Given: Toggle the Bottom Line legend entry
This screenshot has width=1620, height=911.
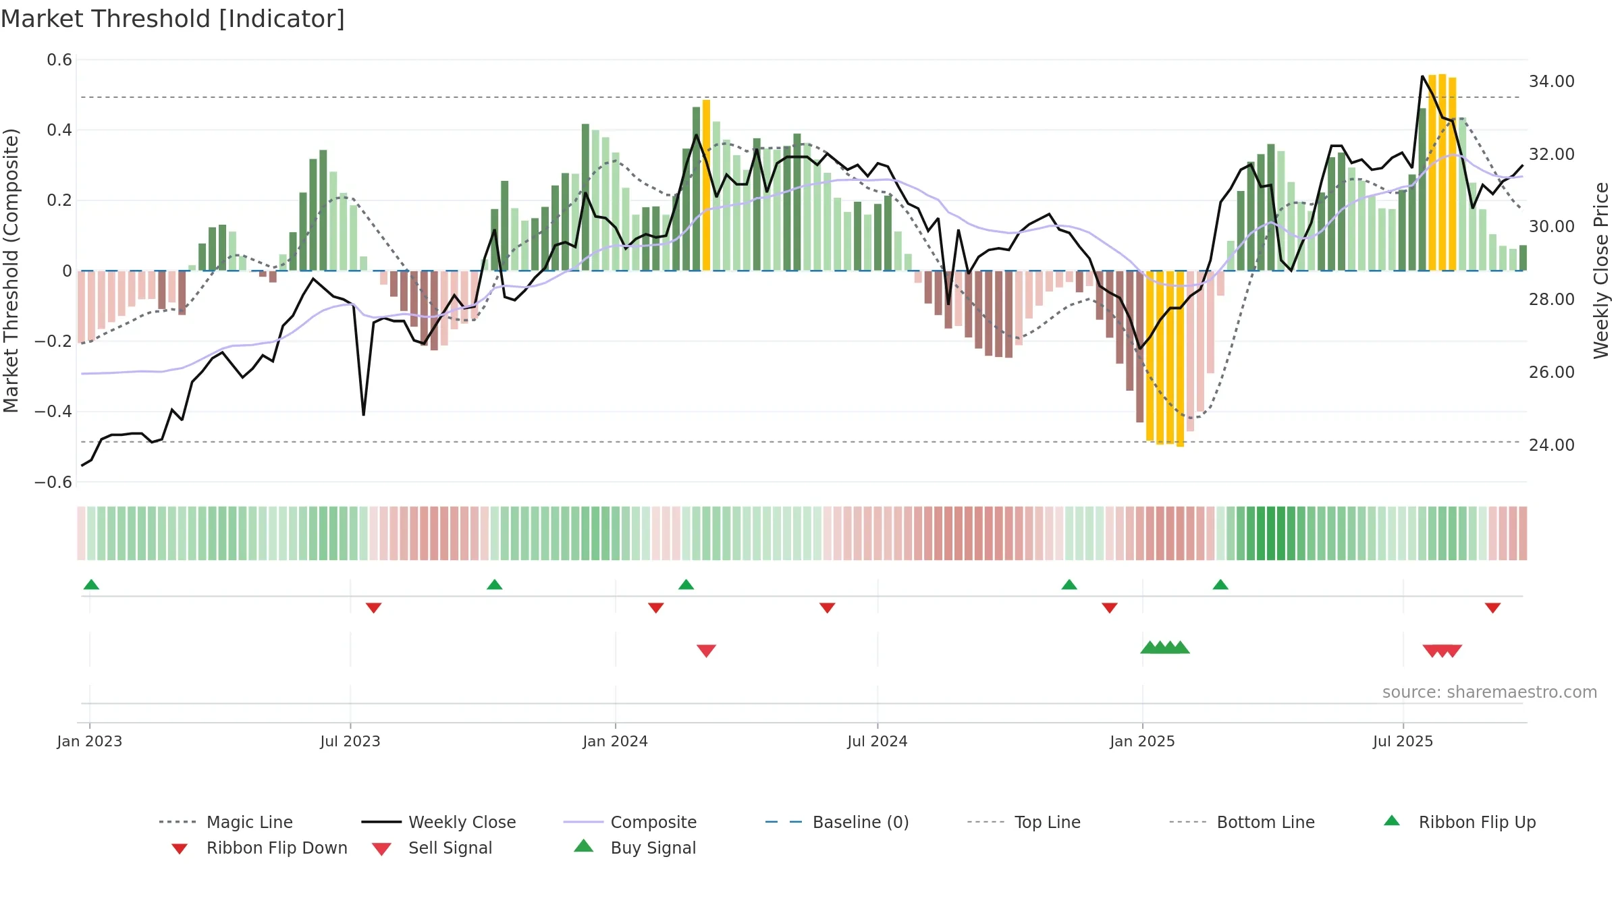Looking at the screenshot, I should coord(1242,822).
